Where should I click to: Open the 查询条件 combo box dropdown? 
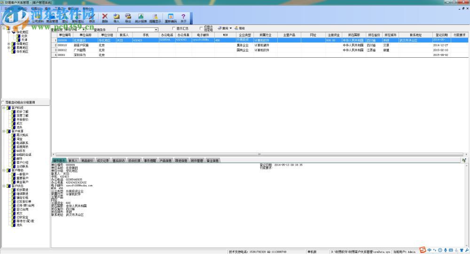tap(156, 30)
